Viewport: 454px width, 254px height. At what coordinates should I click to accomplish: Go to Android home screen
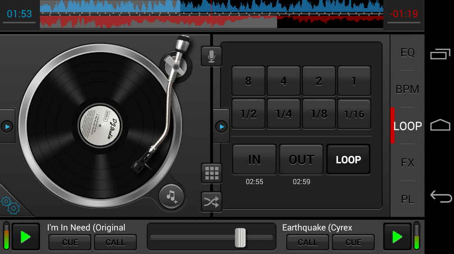coord(440,125)
